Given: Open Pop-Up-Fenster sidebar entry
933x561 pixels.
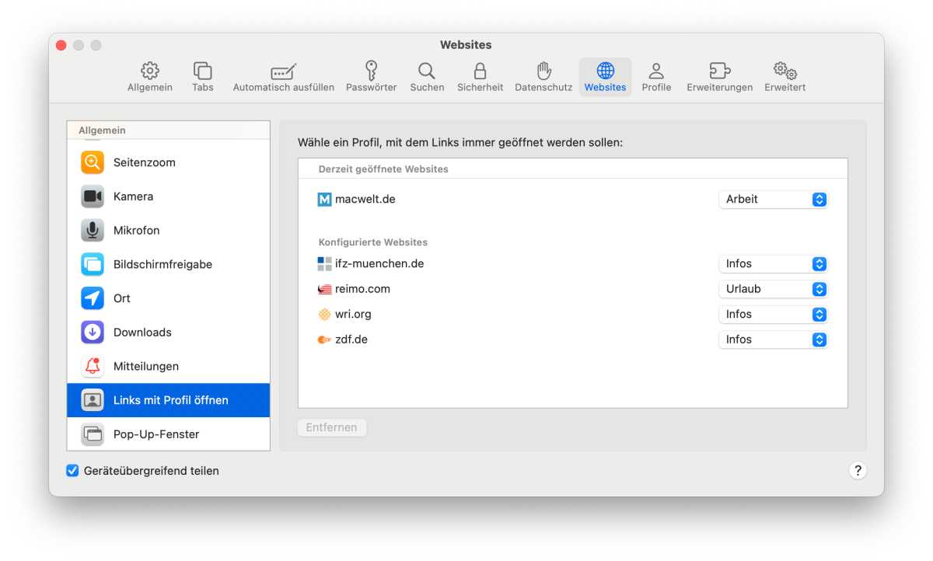Looking at the screenshot, I should click(169, 434).
